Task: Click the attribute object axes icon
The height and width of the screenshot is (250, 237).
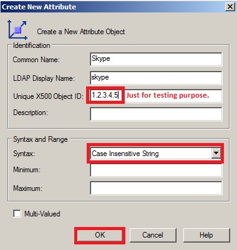Action: point(17,29)
